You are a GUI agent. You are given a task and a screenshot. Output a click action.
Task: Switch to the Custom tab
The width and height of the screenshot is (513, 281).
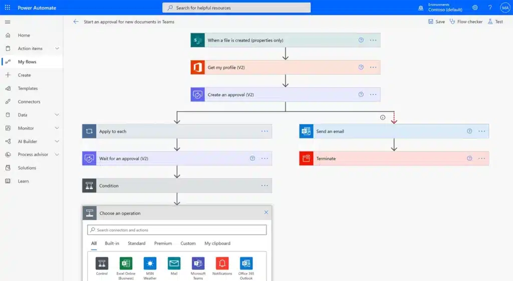[188, 243]
